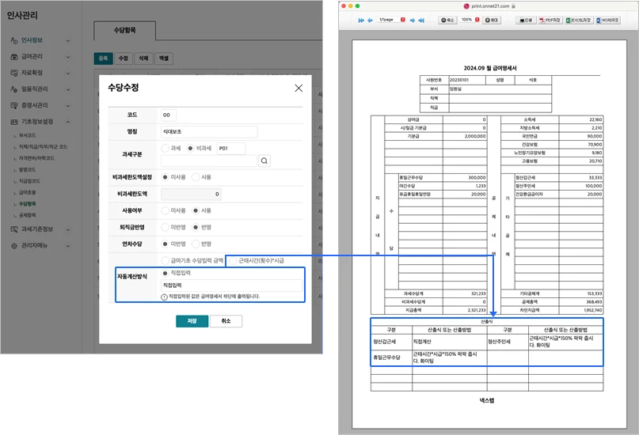Screen dimensions: 639x435
Task: Click the 증명서관리 sidebar icon
Action: [x=14, y=105]
